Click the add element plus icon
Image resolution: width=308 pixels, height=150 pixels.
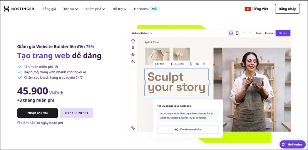coord(133,41)
